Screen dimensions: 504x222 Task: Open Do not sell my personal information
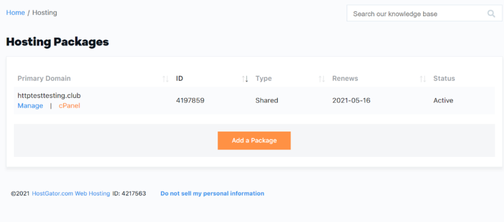click(x=212, y=193)
